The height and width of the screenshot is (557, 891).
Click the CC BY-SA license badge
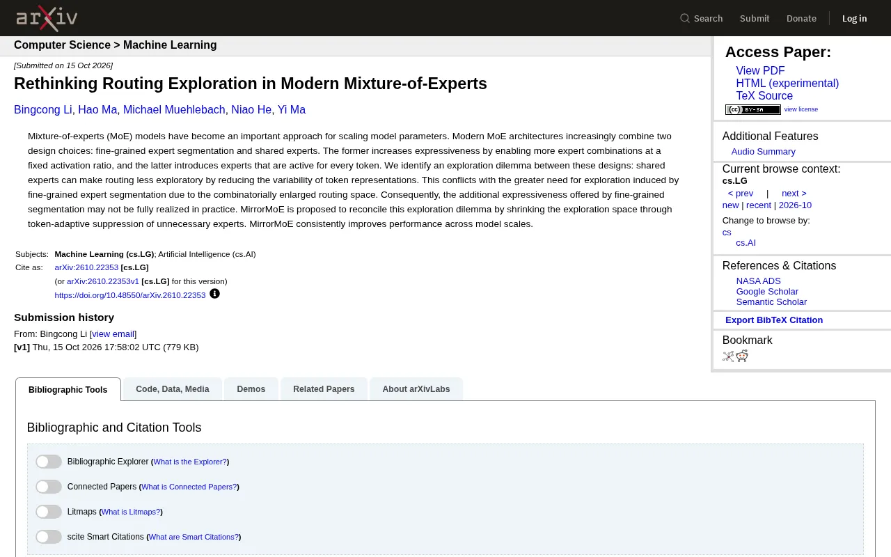(752, 109)
